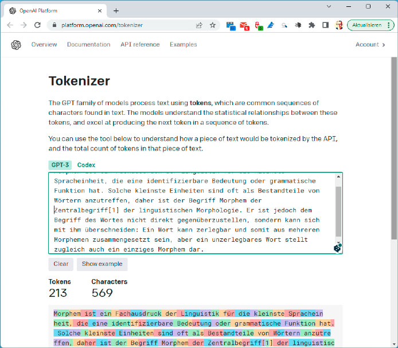Bookmark this page with the star icon

click(213, 25)
